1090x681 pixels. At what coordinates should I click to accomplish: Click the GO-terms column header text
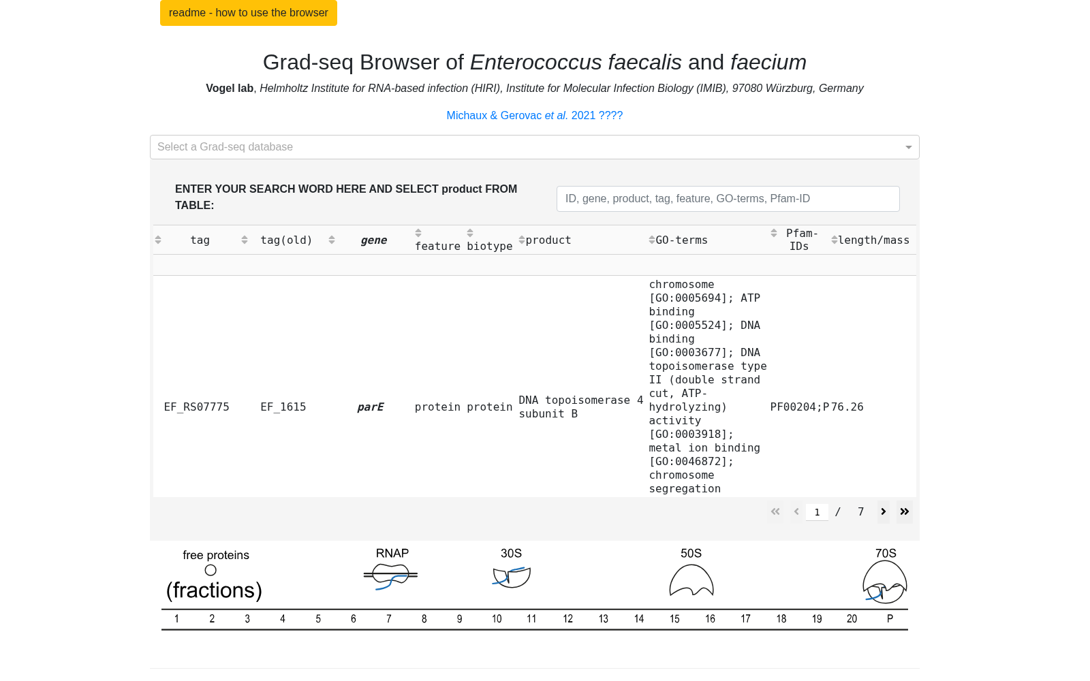pos(681,240)
